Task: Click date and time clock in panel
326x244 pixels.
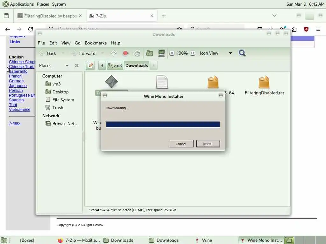Action: click(x=305, y=4)
